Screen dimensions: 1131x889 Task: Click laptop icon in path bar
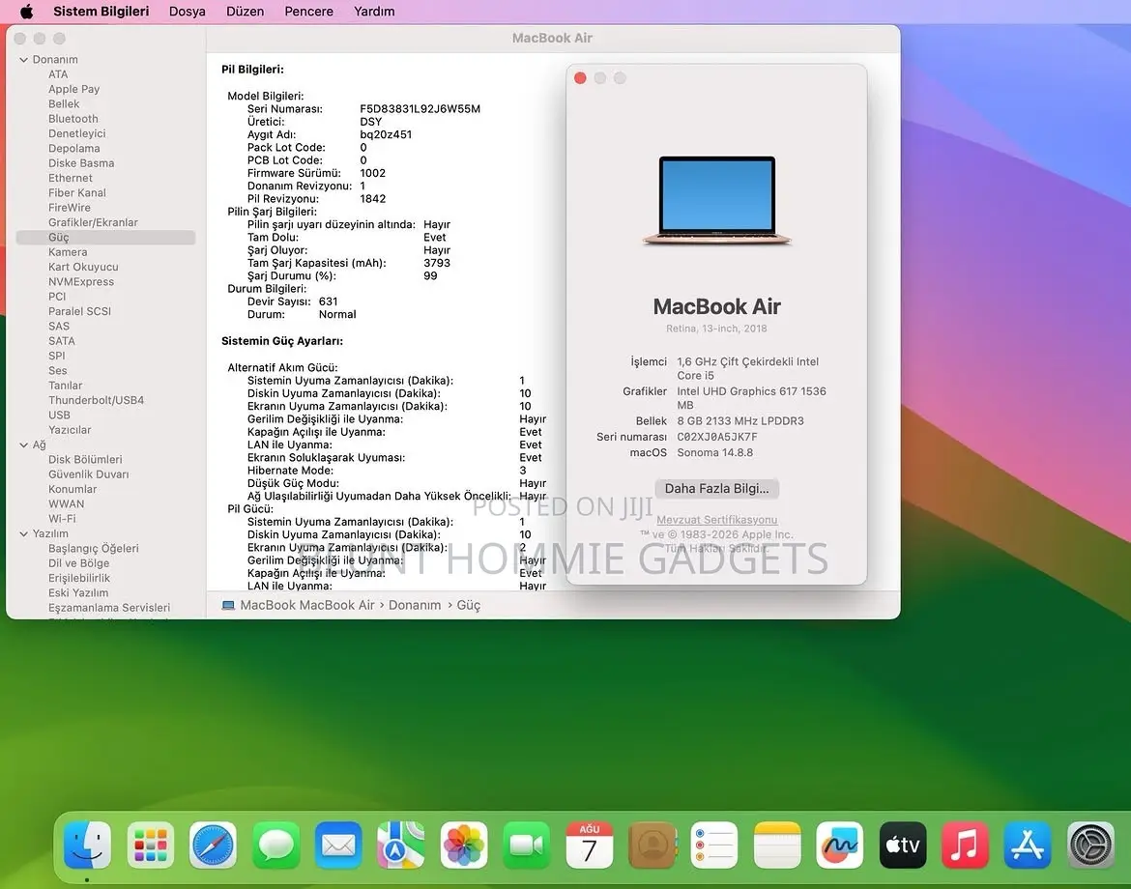(228, 606)
